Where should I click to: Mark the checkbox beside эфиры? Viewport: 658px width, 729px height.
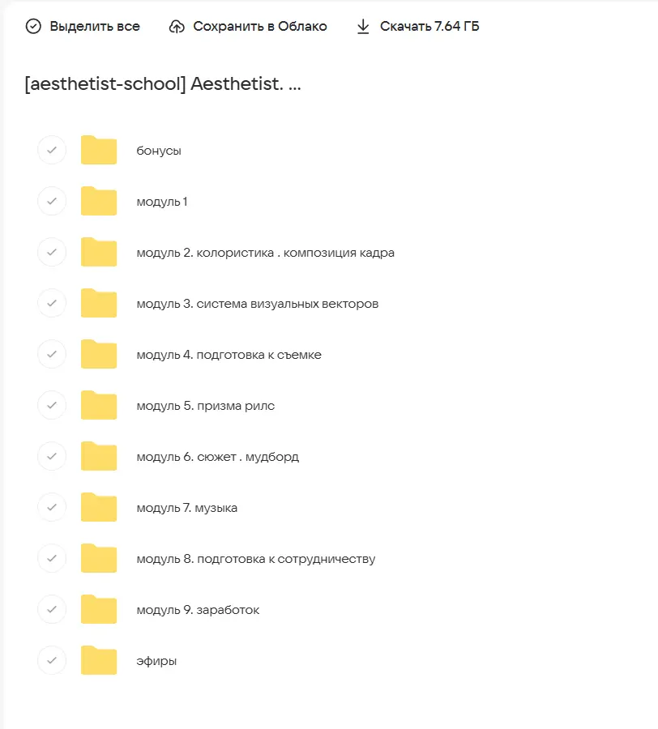point(52,661)
